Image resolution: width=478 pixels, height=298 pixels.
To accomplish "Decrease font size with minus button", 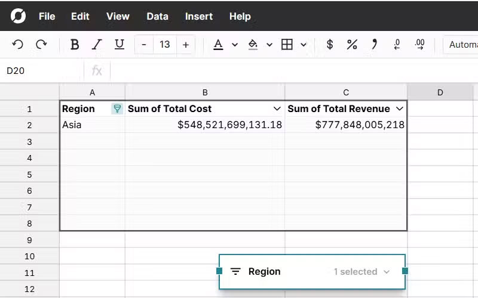I will [144, 45].
